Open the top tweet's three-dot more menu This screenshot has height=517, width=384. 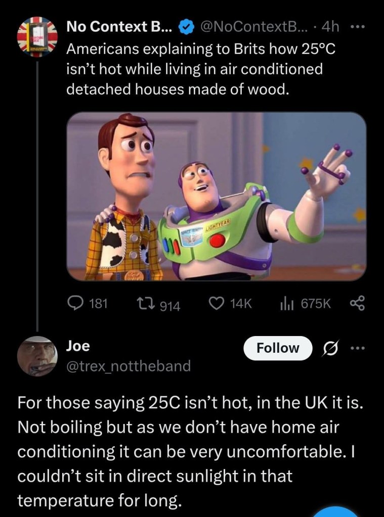coord(358,27)
